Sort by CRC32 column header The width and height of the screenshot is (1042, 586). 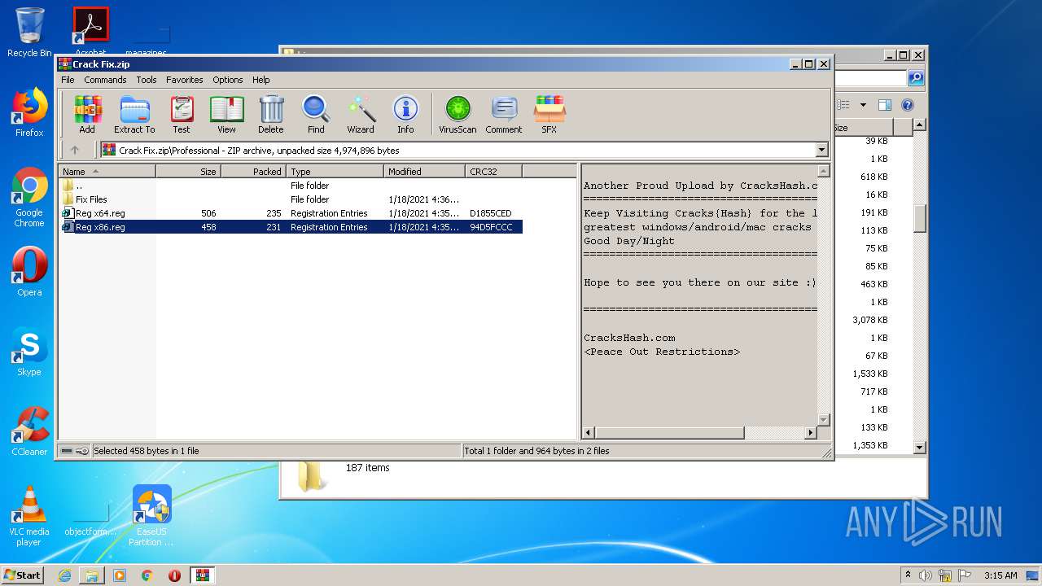click(x=493, y=171)
